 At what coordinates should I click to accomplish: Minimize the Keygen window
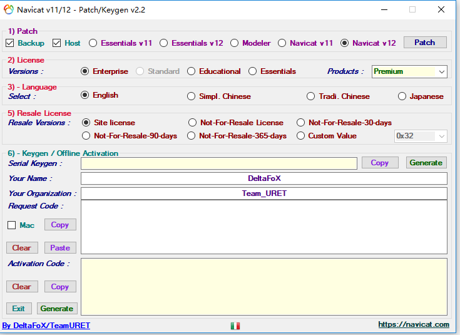pos(384,9)
